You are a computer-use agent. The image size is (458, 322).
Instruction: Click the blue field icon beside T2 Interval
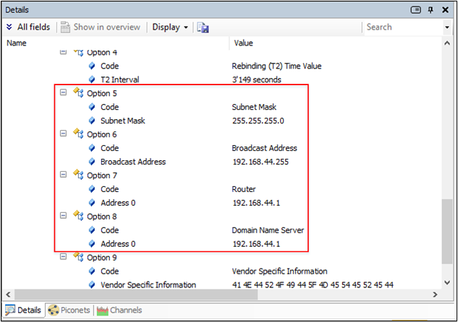click(92, 79)
